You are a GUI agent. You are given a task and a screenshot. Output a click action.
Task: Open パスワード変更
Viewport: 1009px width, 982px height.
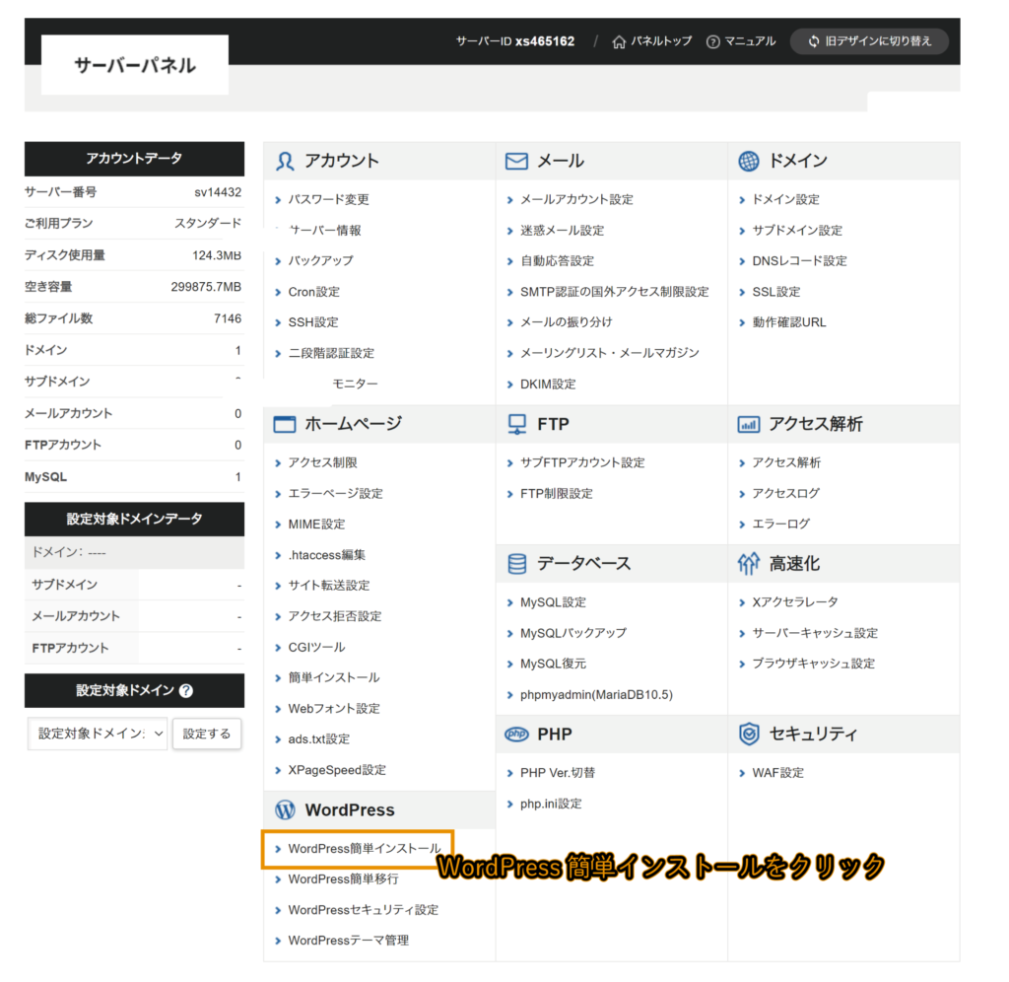click(x=328, y=199)
